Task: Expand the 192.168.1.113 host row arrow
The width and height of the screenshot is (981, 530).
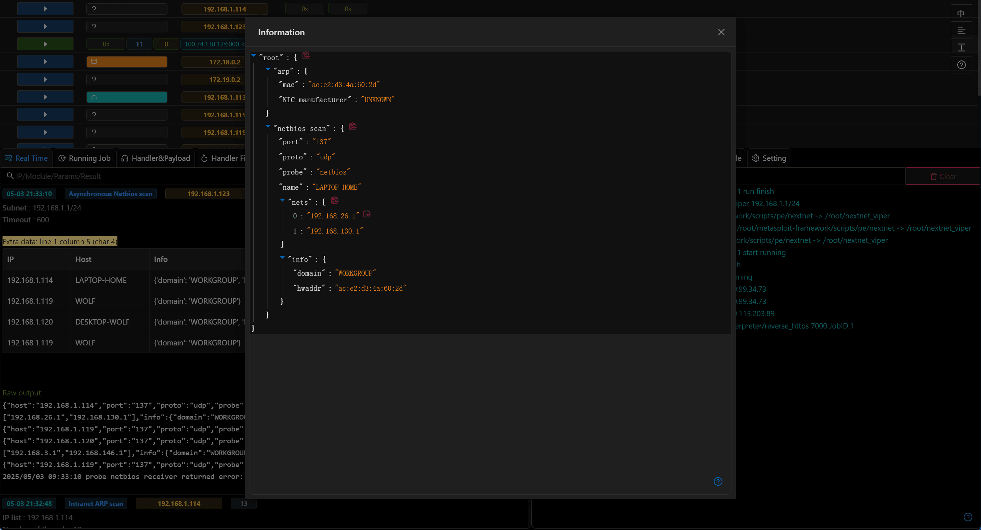Action: pos(45,97)
